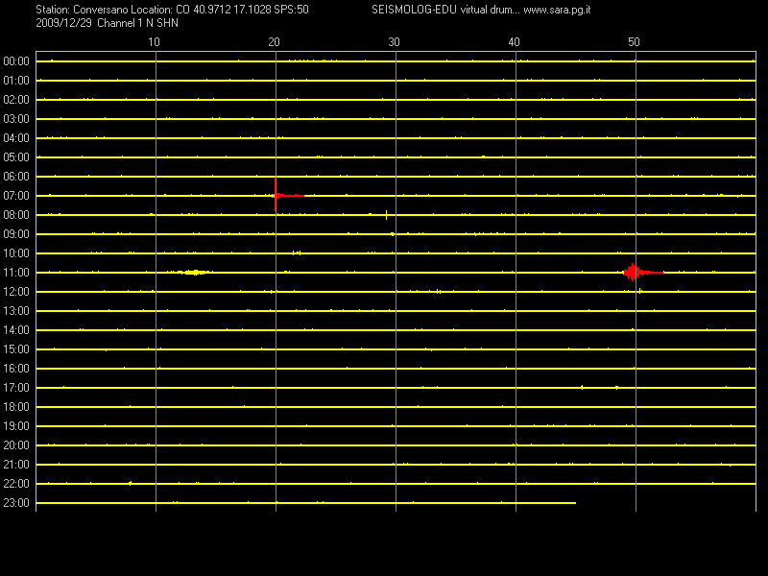Click the 02:00 hour label

click(16, 100)
